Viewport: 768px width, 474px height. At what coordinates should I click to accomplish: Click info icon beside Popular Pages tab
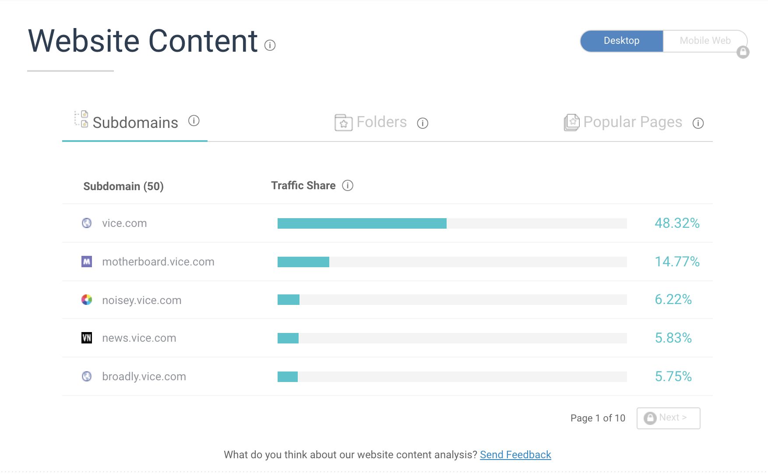(x=698, y=123)
